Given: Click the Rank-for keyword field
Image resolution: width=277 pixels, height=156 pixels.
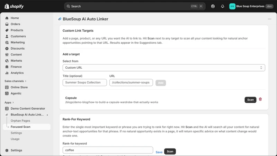Looking at the screenshot, I should point(108,150).
